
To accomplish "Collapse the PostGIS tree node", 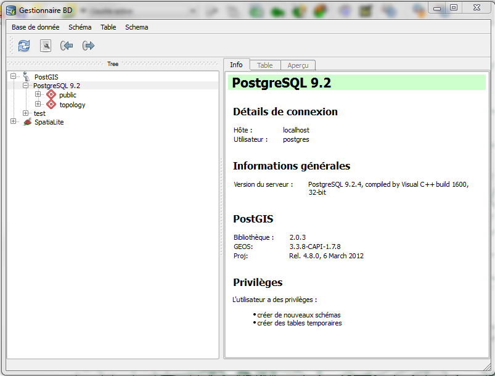I will click(13, 76).
